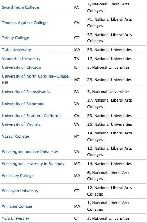The height and width of the screenshot is (223, 147).
Task: Click the Trinity College link
Action: [15, 38]
